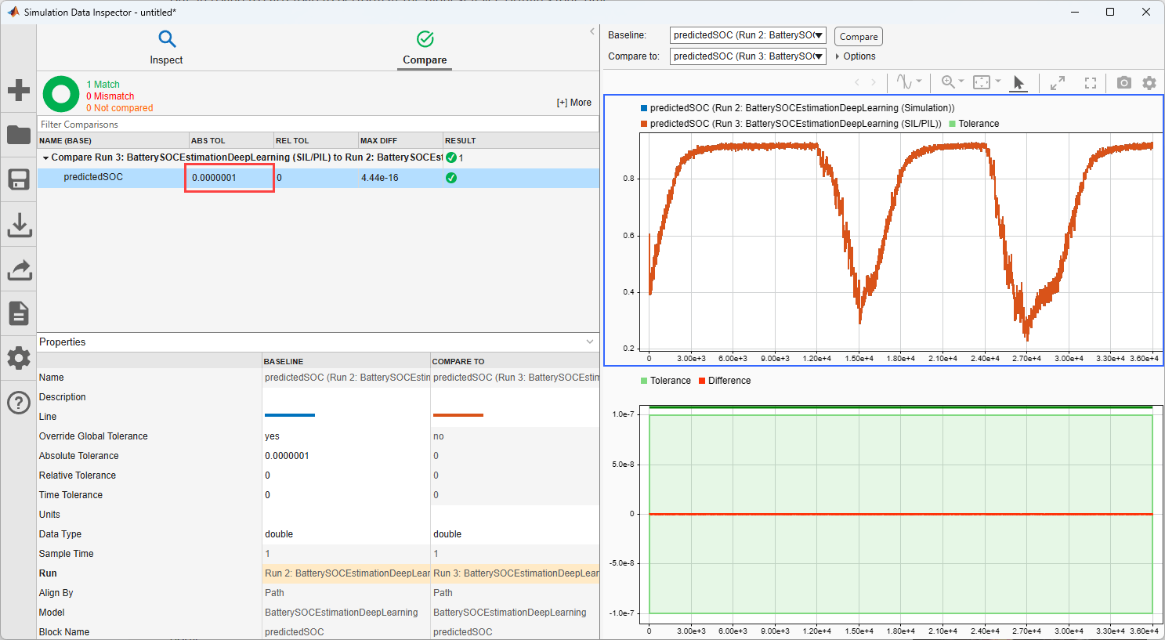Open the Create report icon
This screenshot has width=1165, height=640.
[18, 313]
